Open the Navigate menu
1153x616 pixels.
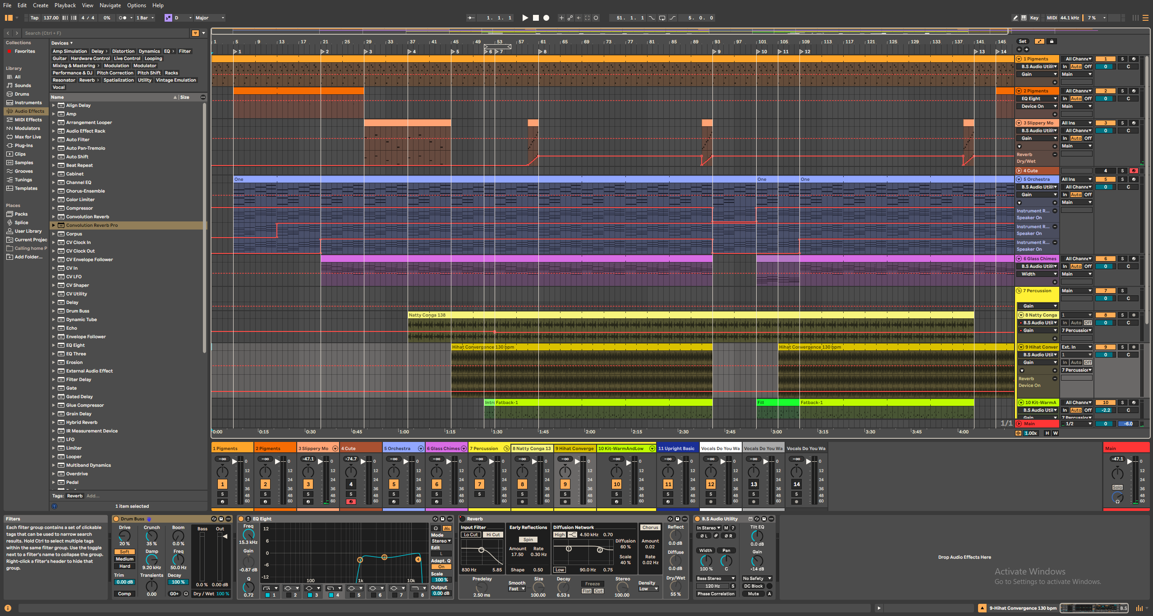(110, 5)
